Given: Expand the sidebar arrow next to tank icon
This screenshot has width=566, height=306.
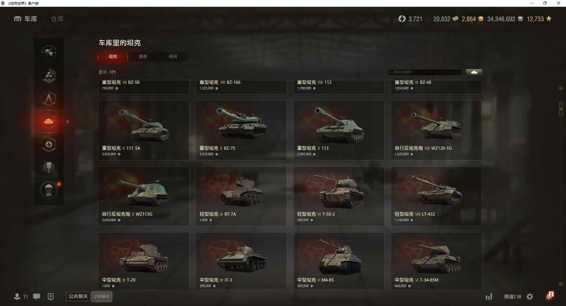Looking at the screenshot, I should click(x=68, y=122).
